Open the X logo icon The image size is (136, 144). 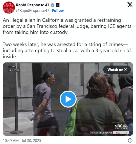tap(130, 5)
